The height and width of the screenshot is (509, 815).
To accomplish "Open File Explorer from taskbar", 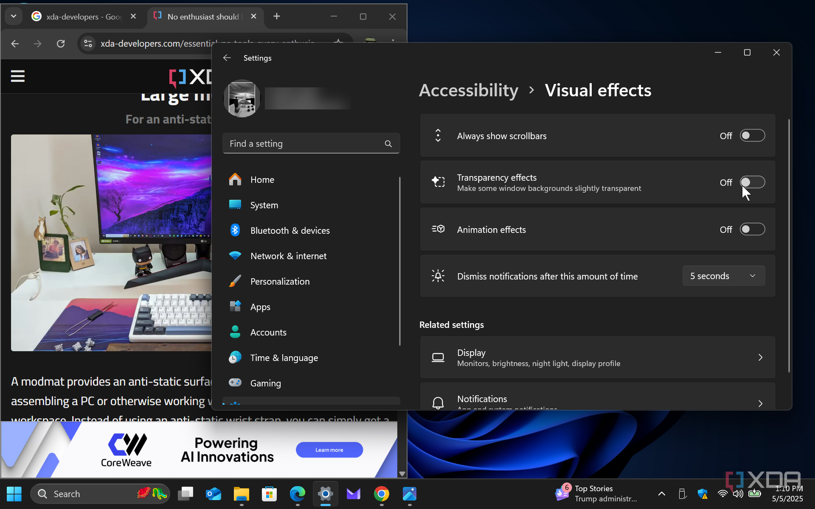I will pyautogui.click(x=242, y=494).
